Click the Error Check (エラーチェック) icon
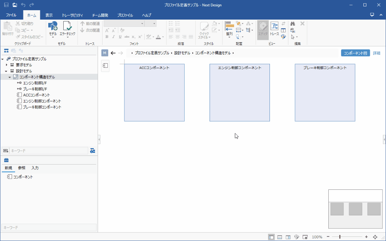The image size is (386, 241). coord(67,28)
